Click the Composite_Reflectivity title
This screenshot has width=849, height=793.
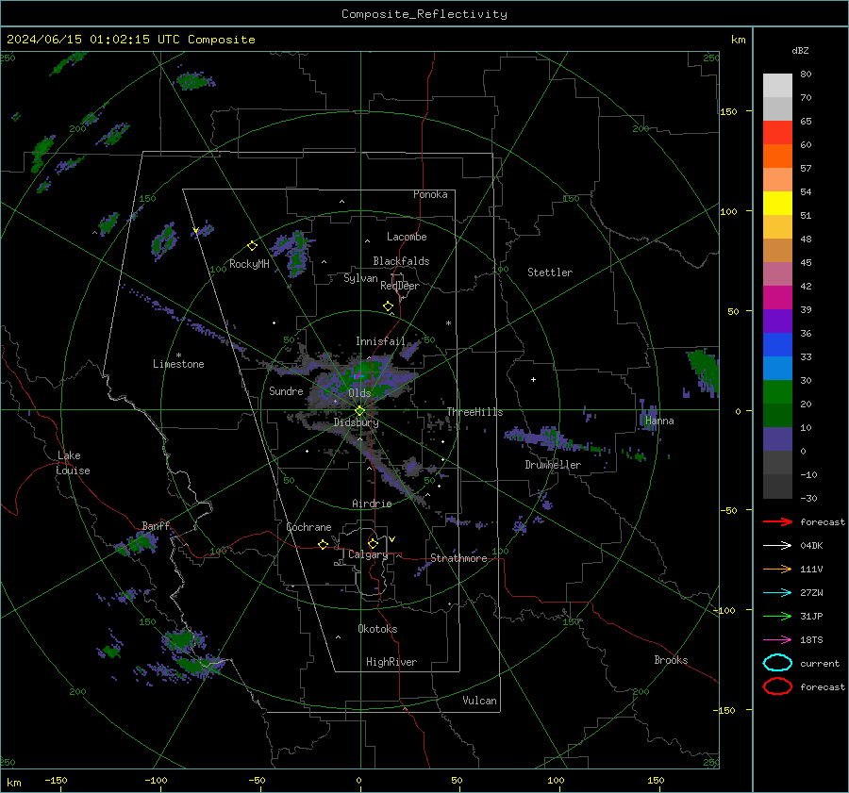click(424, 14)
